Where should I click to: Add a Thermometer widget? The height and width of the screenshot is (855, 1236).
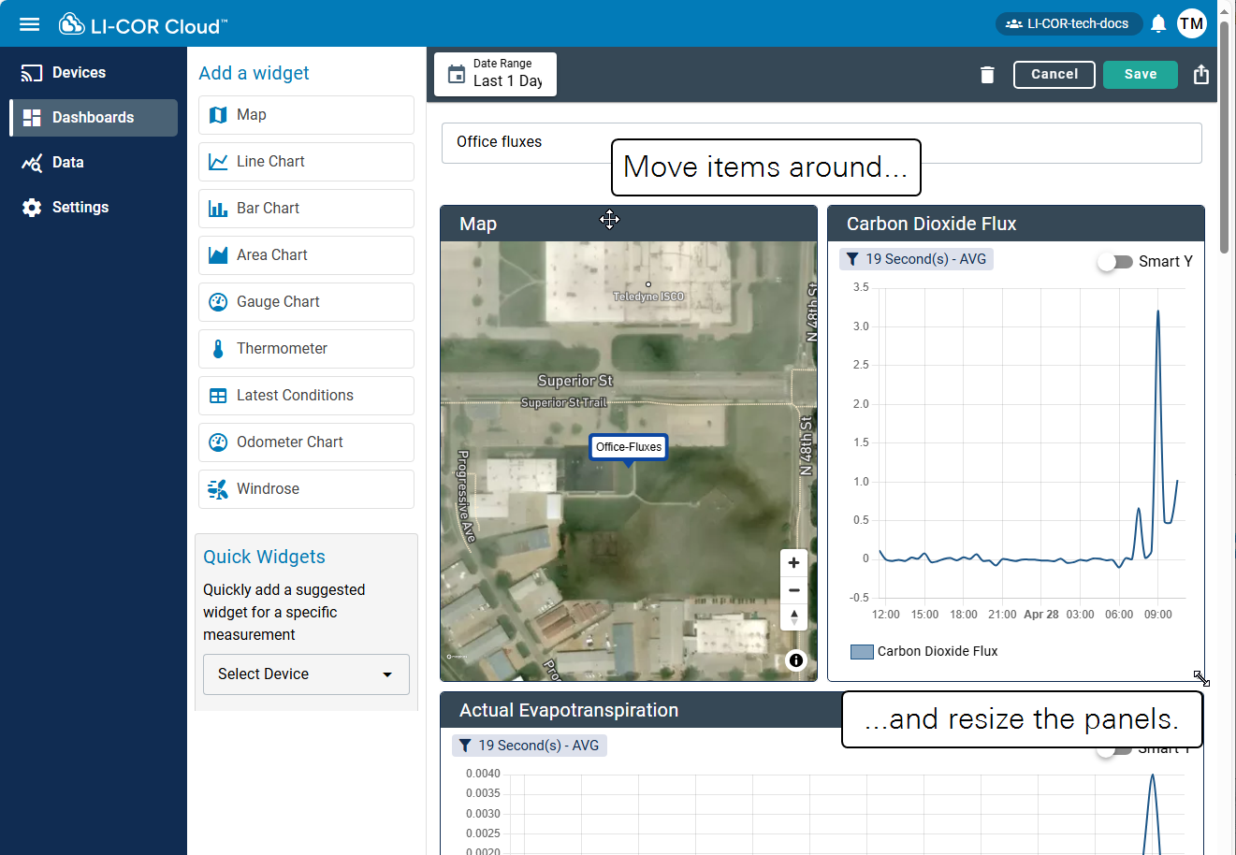(306, 349)
